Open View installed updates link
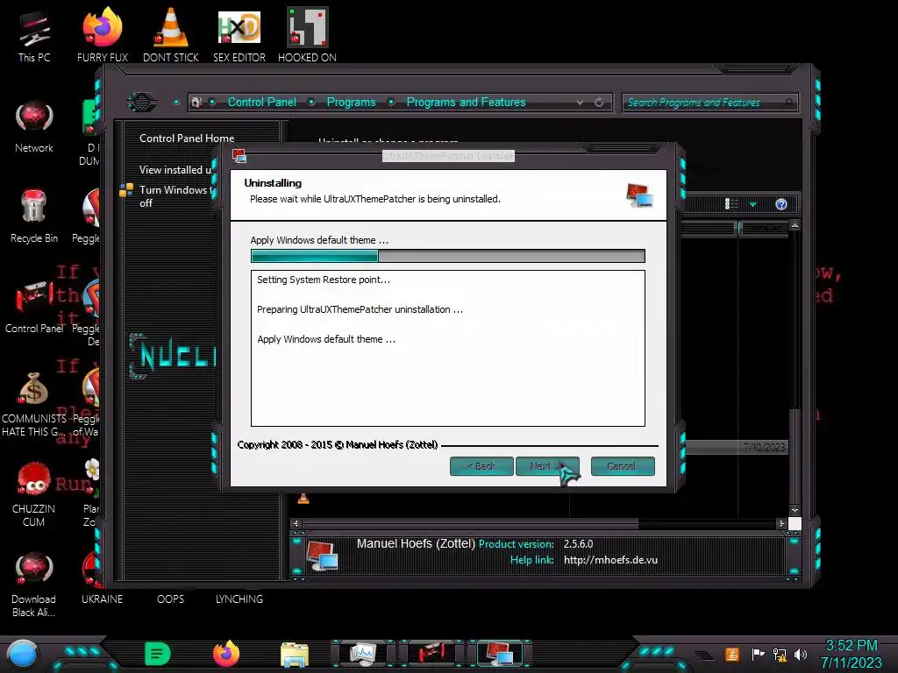This screenshot has height=673, width=898. point(175,170)
